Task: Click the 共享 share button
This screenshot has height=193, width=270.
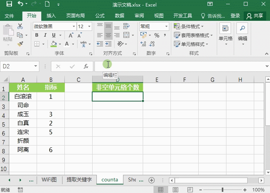Action: click(255, 16)
